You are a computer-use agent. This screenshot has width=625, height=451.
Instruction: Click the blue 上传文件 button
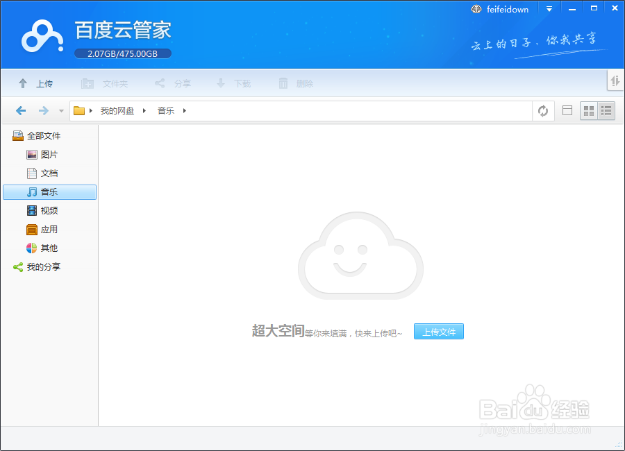438,332
